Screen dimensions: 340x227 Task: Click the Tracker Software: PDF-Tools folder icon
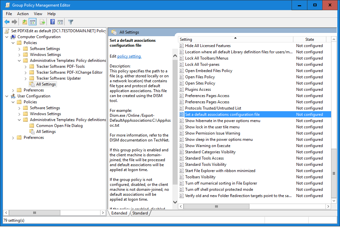(x=32, y=66)
